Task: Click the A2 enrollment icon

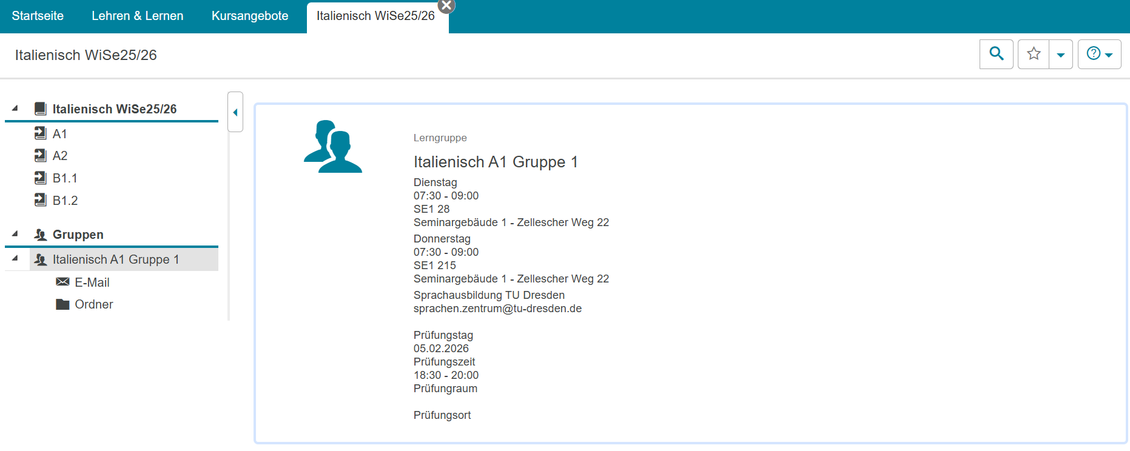Action: click(41, 156)
